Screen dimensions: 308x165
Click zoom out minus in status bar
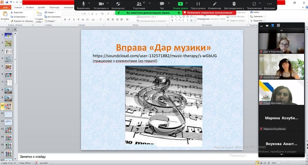[279, 163]
